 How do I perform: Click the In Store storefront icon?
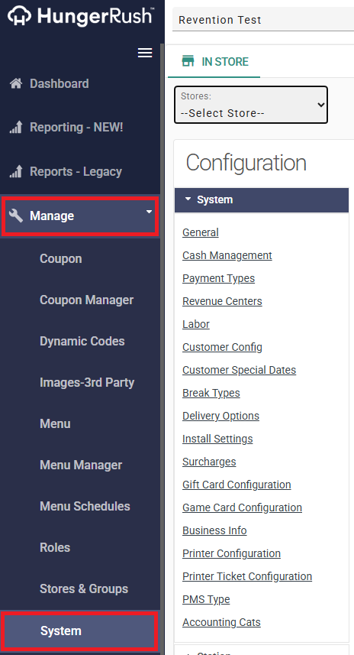click(x=188, y=61)
